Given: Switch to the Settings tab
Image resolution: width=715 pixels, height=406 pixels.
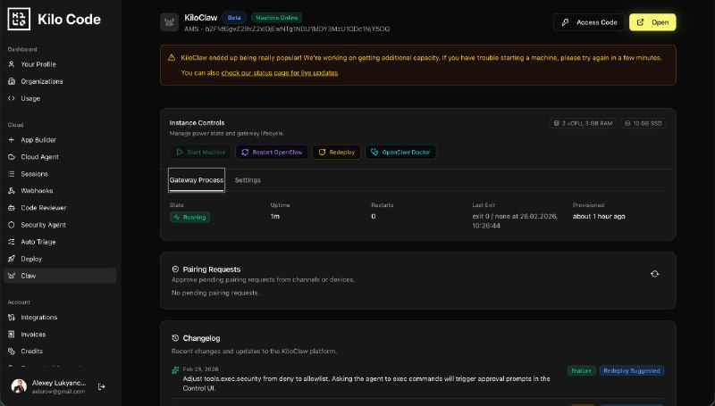Looking at the screenshot, I should (x=248, y=180).
